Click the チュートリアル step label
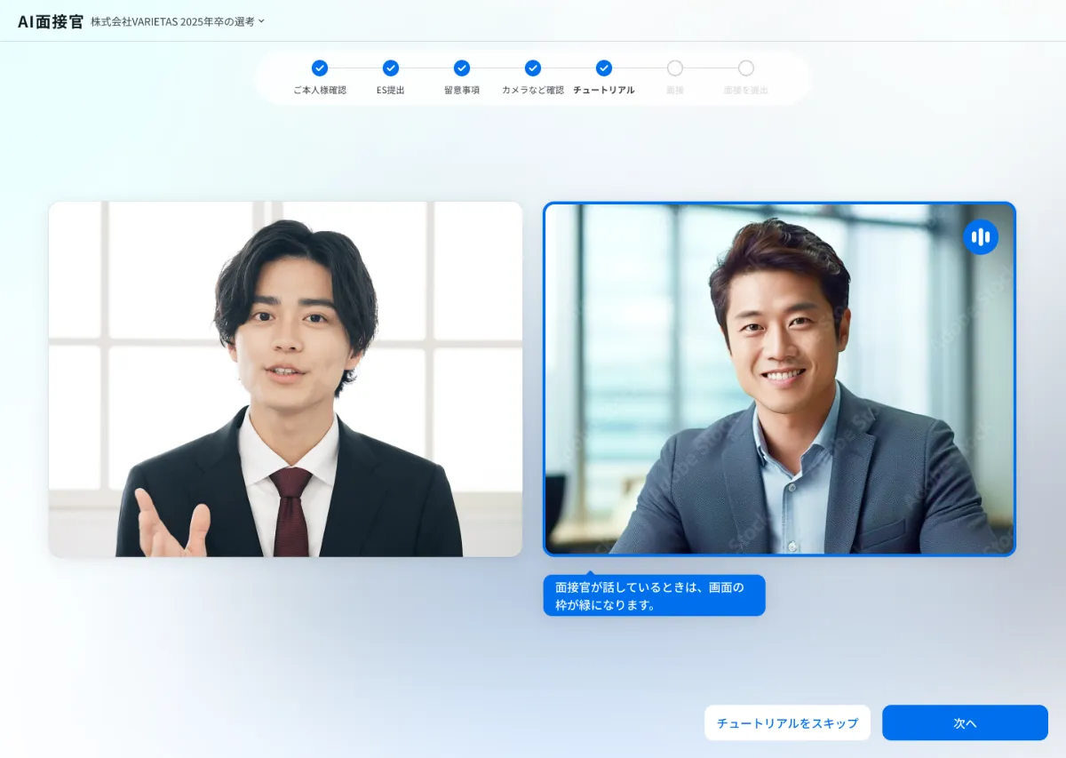This screenshot has width=1066, height=758. click(604, 91)
